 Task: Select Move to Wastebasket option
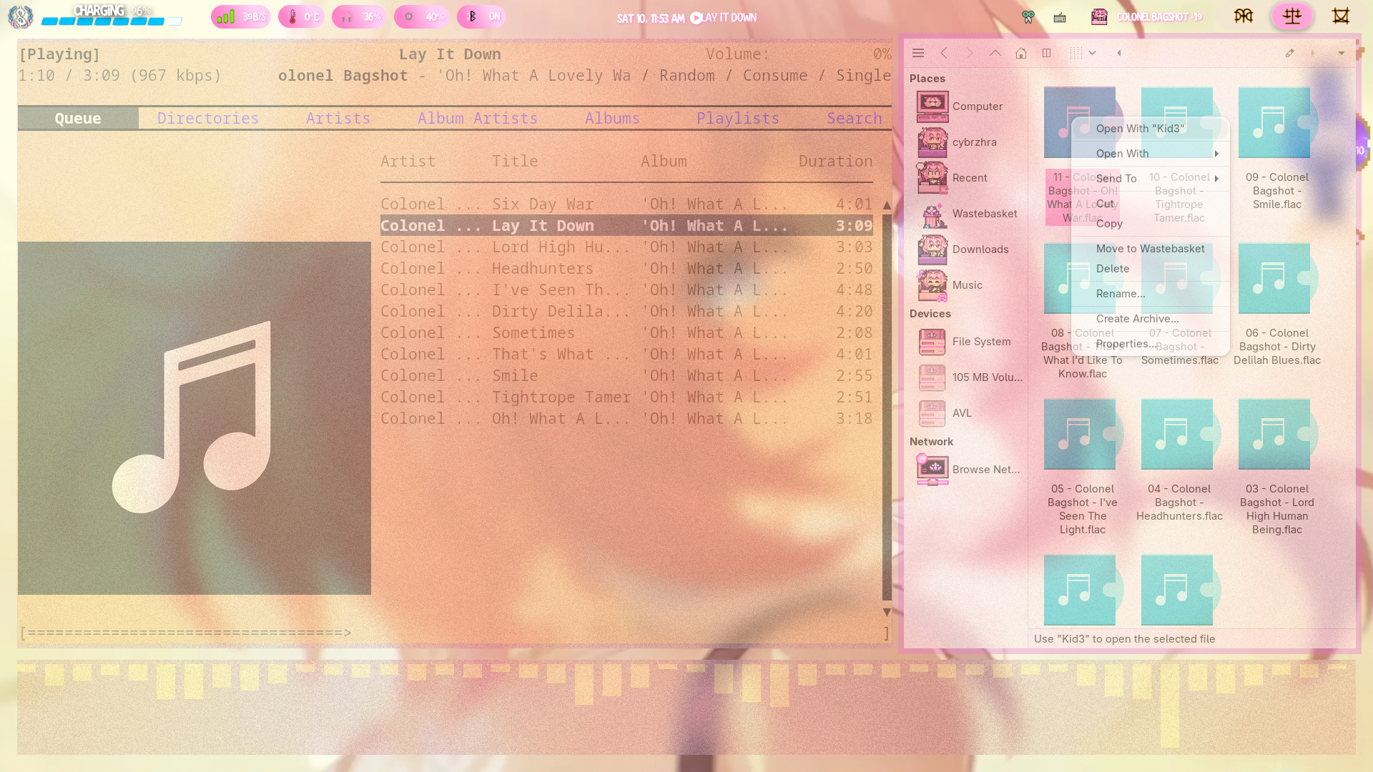[x=1150, y=249]
